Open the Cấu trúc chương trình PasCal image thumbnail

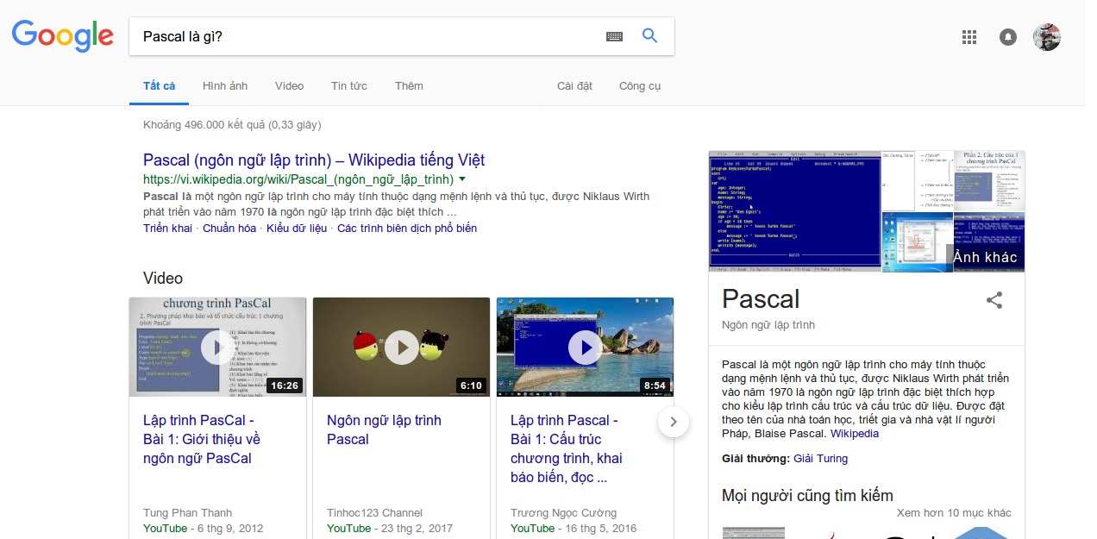(989, 180)
